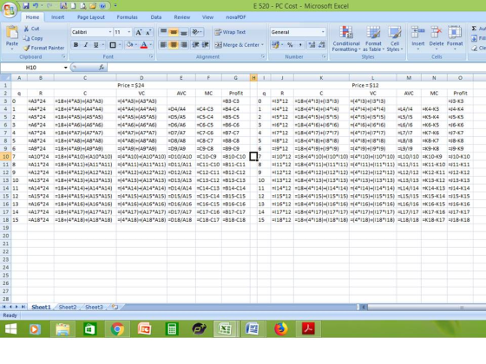Click the Name Box showing H10
Image resolution: width=486 pixels, height=364 pixels.
pyautogui.click(x=31, y=68)
